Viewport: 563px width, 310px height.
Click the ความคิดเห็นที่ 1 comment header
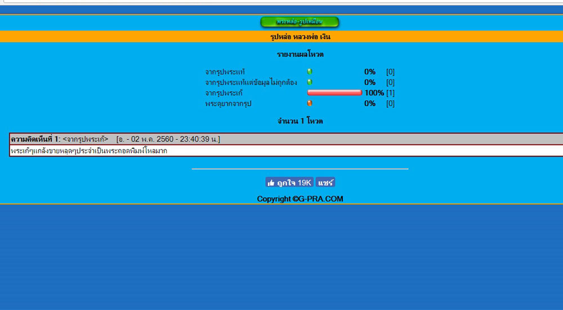pos(35,139)
